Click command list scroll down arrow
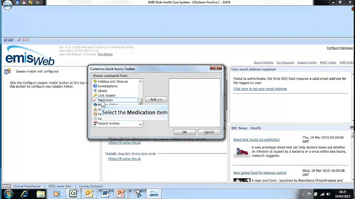355x199 pixels. pyautogui.click(x=141, y=124)
